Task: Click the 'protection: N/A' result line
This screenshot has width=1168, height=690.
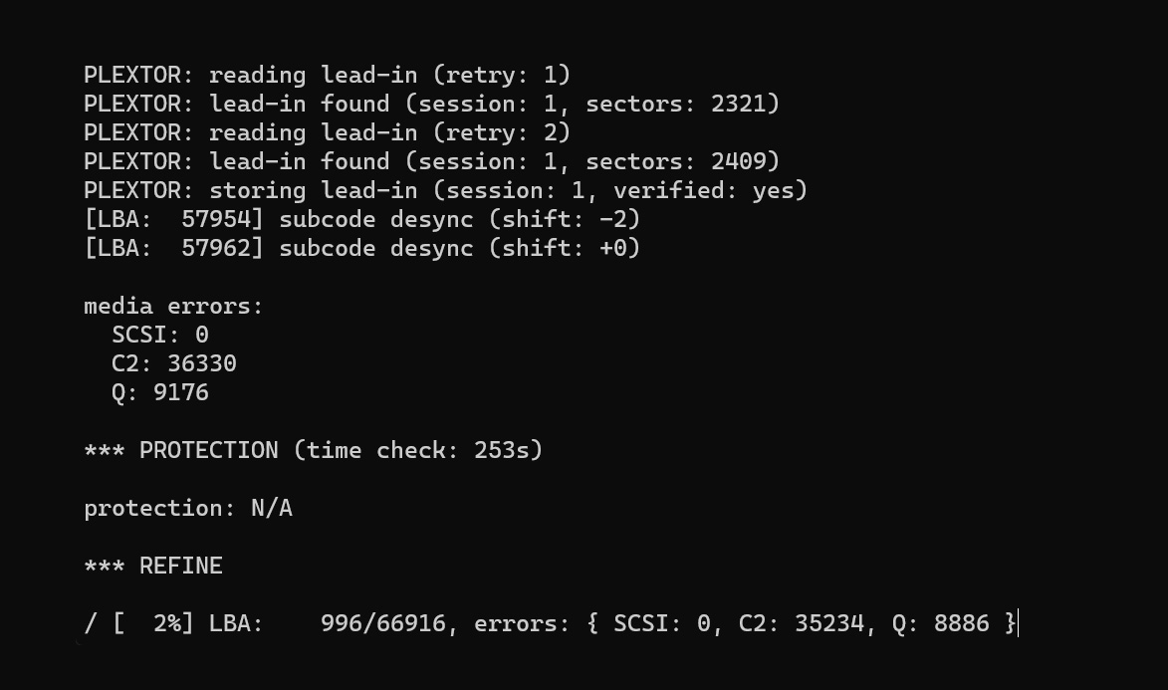Action: (x=188, y=508)
